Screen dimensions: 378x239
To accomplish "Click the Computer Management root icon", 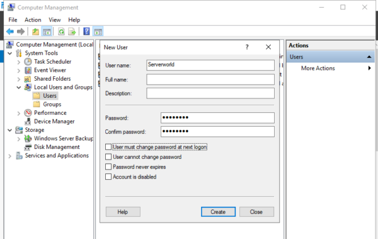I will pos(10,45).
